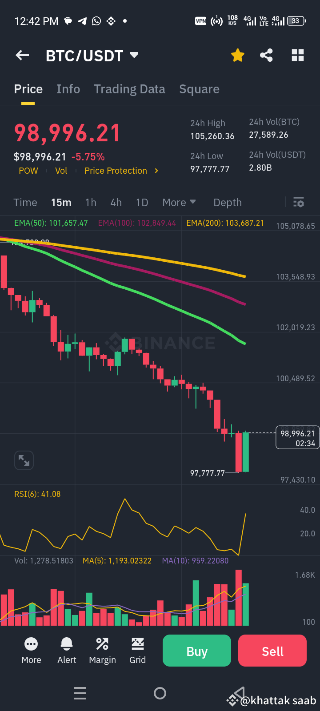The width and height of the screenshot is (320, 711).
Task: Expand the More intervals dropdown
Action: point(179,203)
